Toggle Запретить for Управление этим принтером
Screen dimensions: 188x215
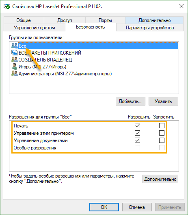pos(162,133)
